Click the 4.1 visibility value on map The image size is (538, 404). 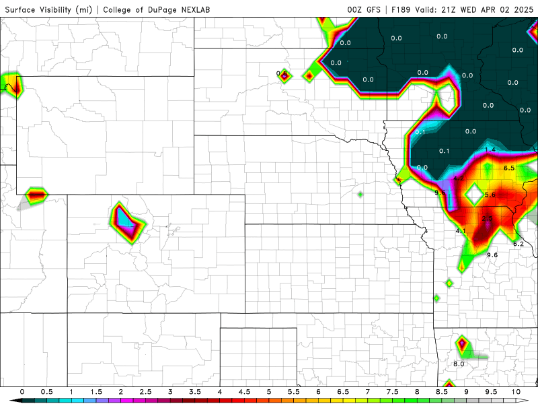461,231
